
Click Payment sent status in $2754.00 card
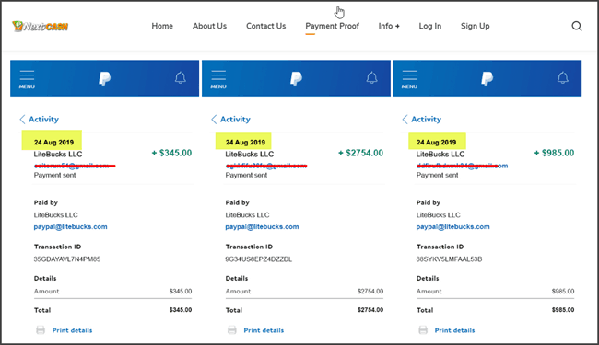tap(246, 175)
